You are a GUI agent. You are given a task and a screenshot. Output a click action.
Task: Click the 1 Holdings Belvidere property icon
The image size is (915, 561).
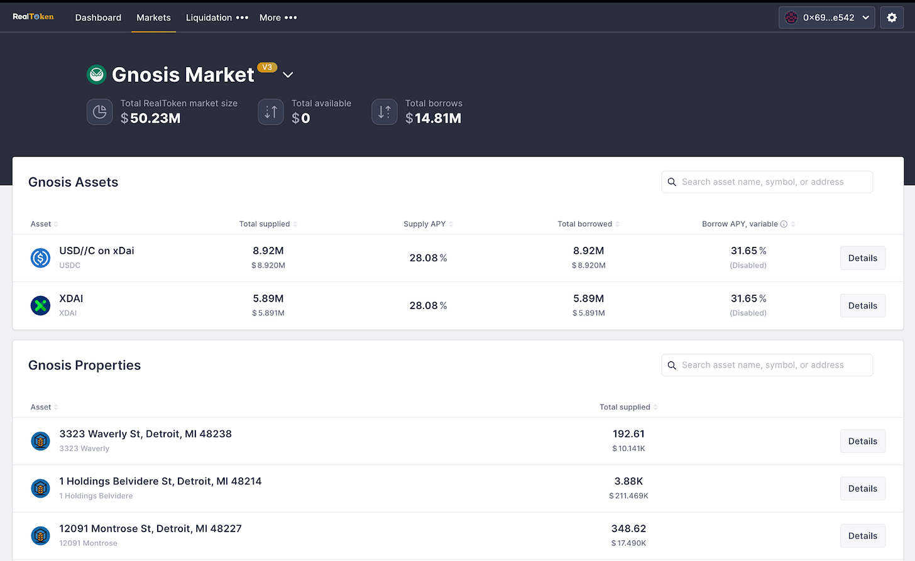[40, 488]
